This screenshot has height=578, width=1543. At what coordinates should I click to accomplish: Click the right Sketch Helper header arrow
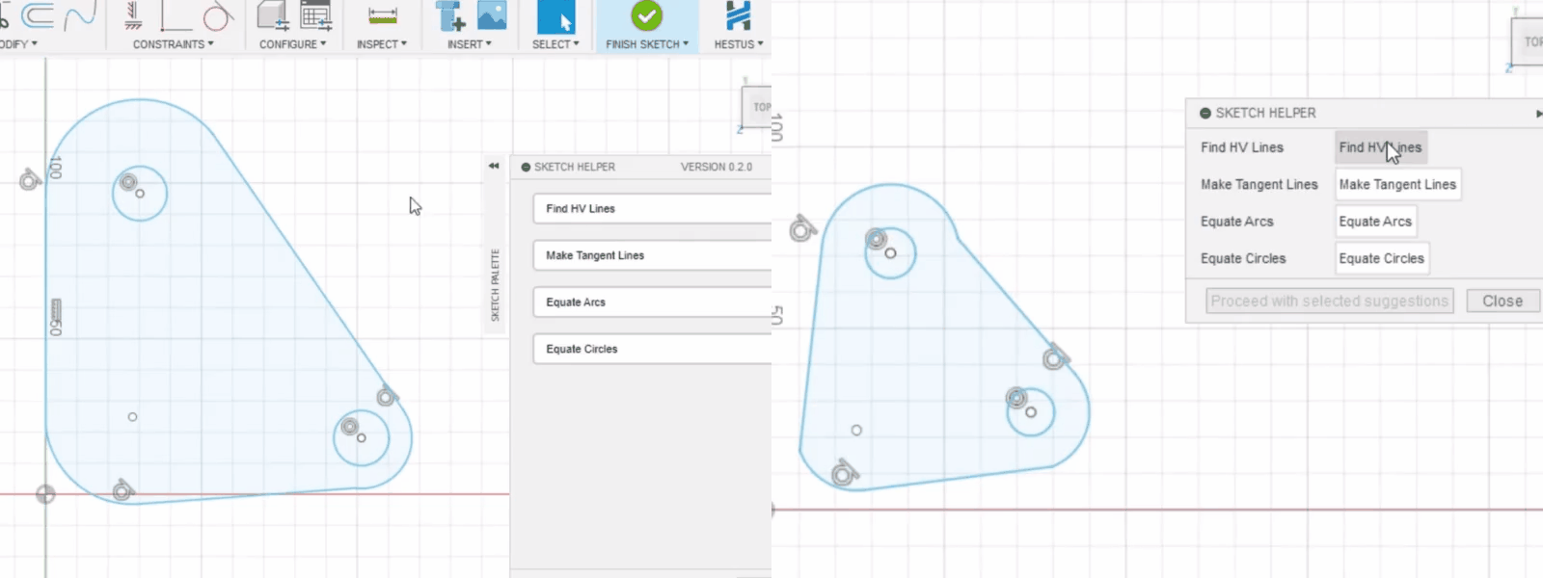(x=1538, y=114)
